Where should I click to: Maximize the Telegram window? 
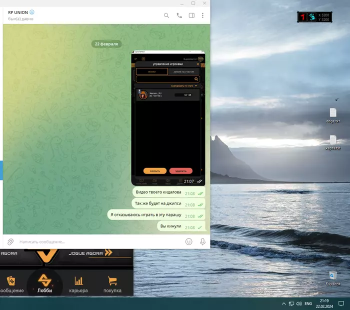point(193,3)
